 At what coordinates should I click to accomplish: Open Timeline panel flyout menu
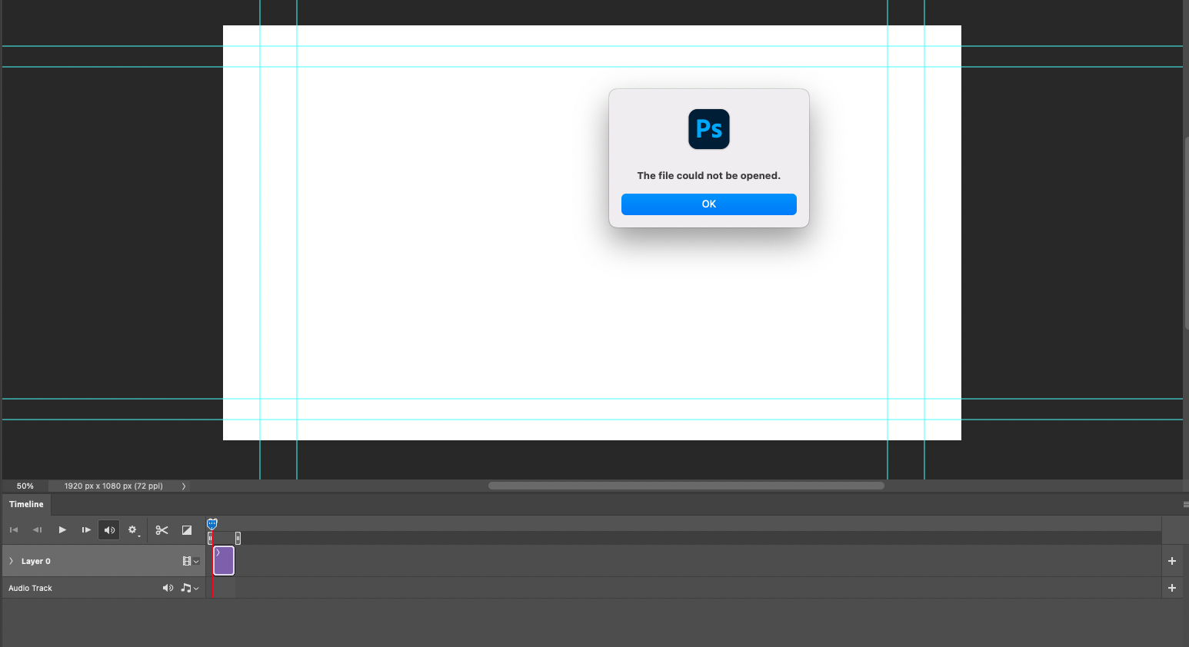point(1185,504)
